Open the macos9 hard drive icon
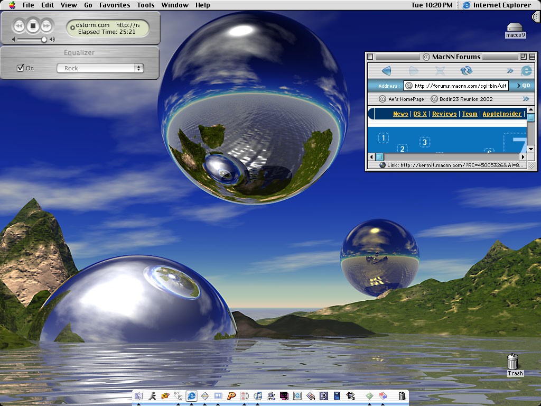Viewport: 541px width, 406px height. pos(515,29)
